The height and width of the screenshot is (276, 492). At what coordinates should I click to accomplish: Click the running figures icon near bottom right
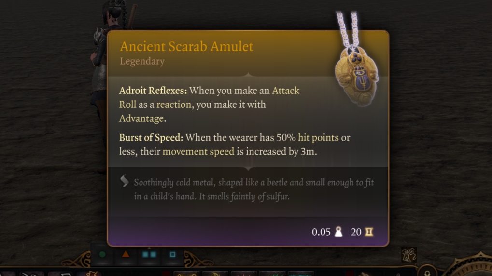pyautogui.click(x=409, y=255)
